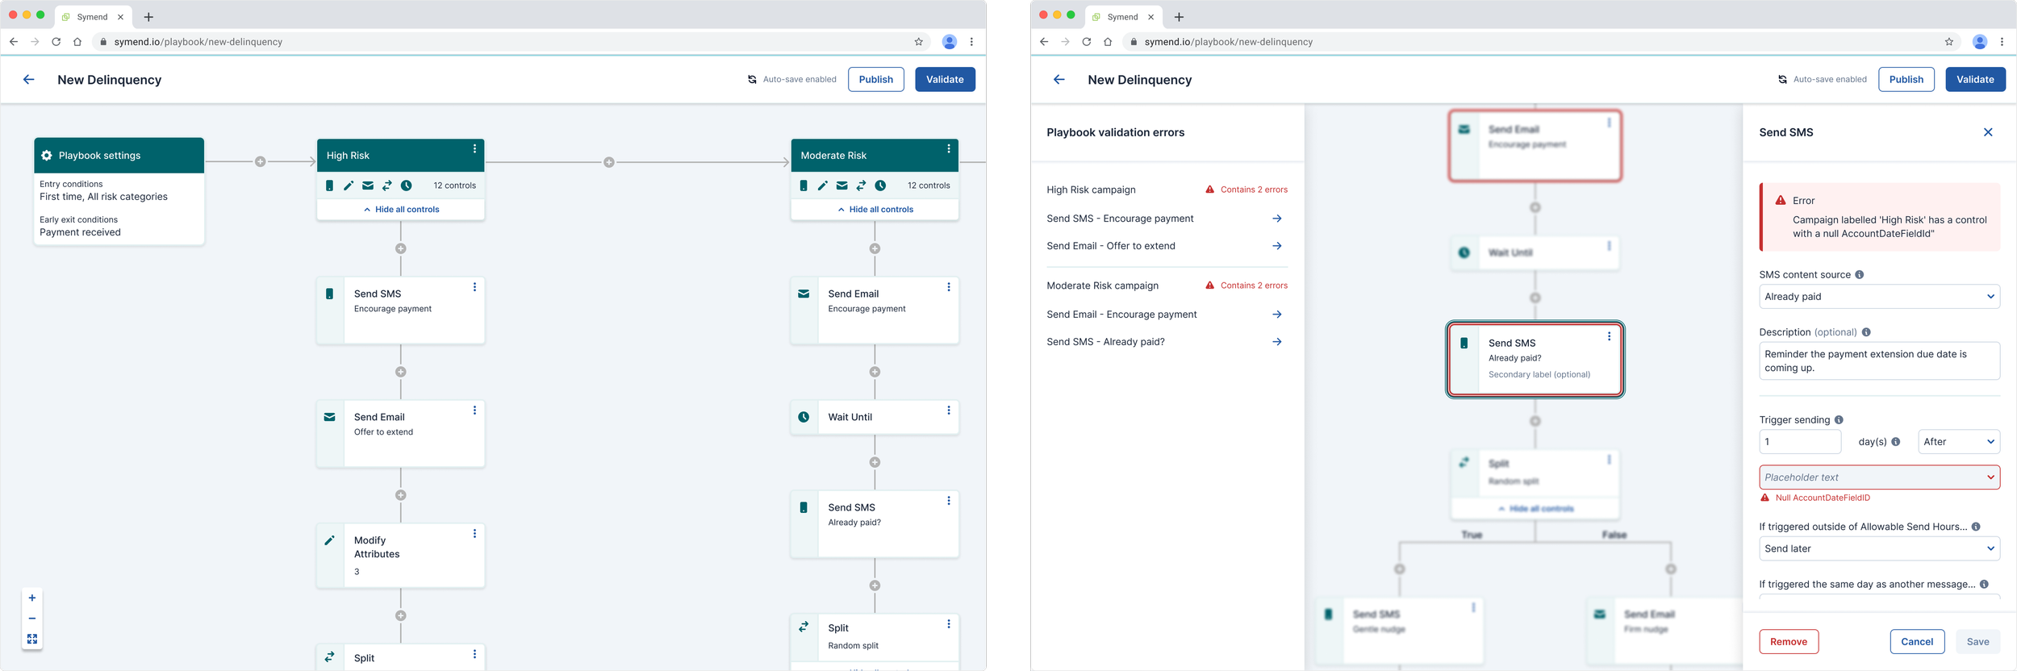This screenshot has height=671, width=2017.
Task: Click Validate button in right window
Action: tap(1975, 79)
